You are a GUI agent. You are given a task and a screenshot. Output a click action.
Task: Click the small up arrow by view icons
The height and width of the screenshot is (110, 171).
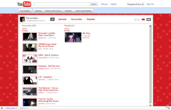[135, 19]
